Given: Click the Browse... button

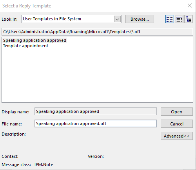Looking at the screenshot, I should click(140, 19).
